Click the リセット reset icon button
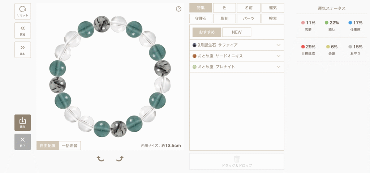The image size is (370, 173). coord(23,11)
